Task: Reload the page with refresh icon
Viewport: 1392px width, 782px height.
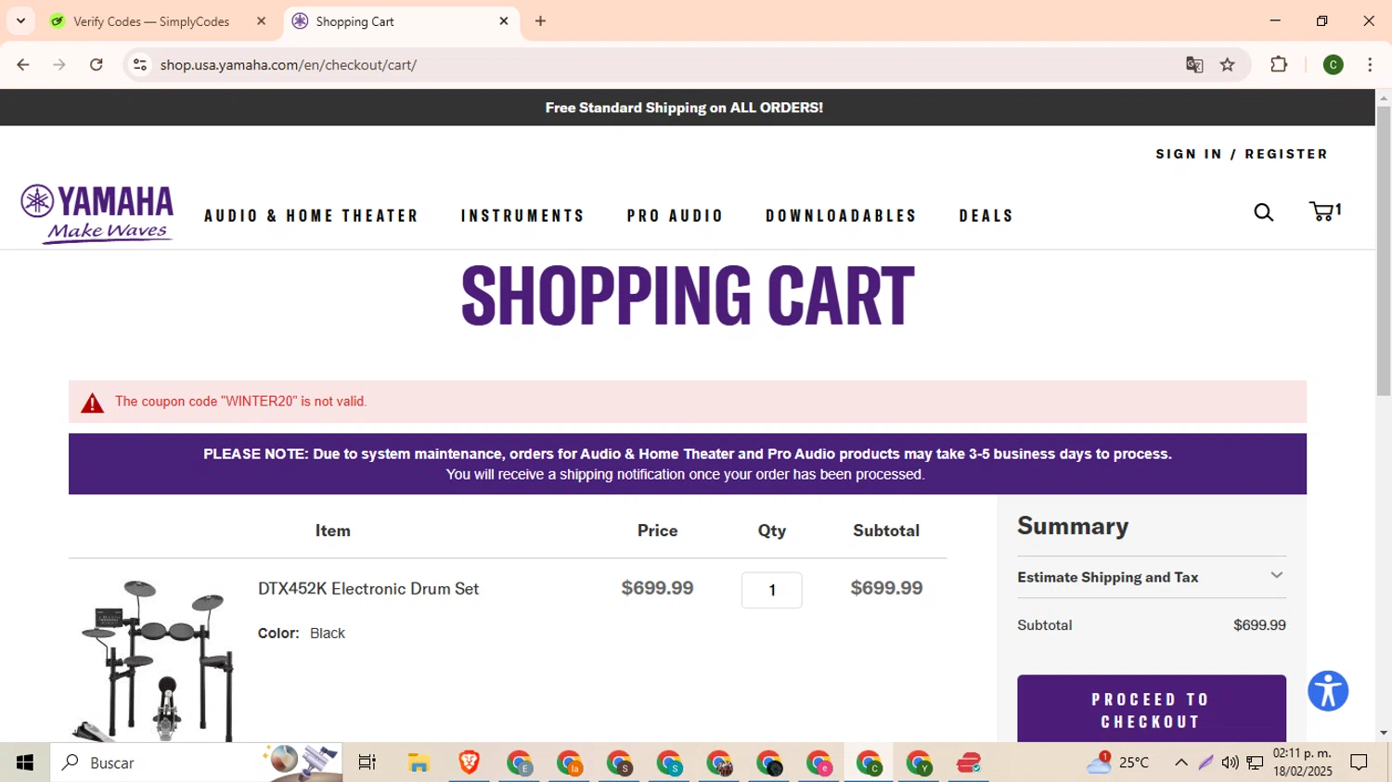Action: (97, 65)
